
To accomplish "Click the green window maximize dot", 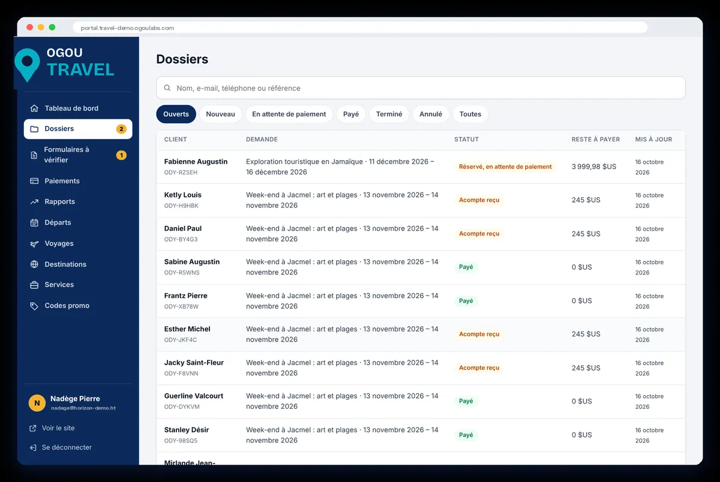I will [x=52, y=28].
